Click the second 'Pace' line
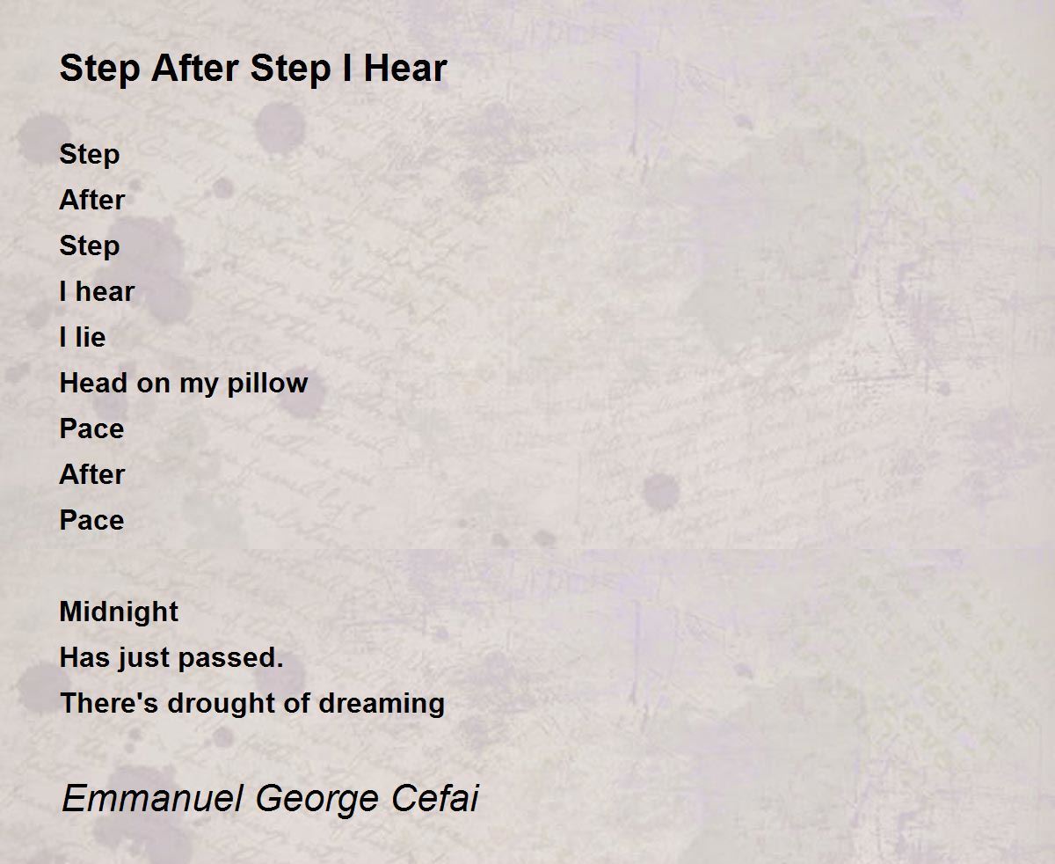Image resolution: width=1055 pixels, height=864 pixels. click(91, 520)
